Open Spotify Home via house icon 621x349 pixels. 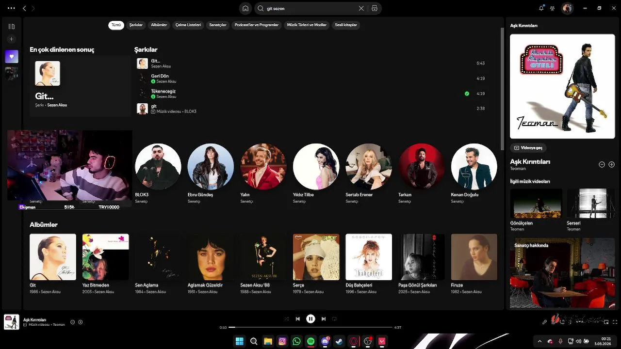pos(245,8)
